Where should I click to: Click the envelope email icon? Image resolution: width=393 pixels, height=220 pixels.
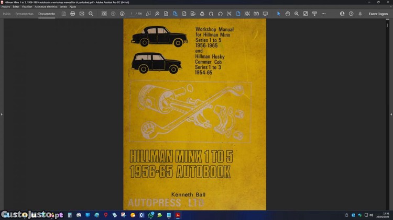click(x=82, y=14)
